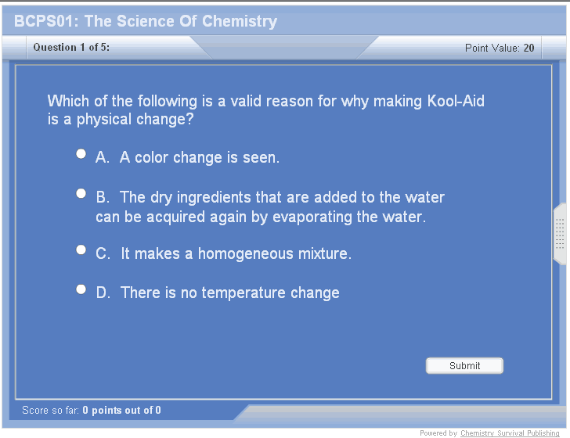Viewport: 570px width, 438px height.
Task: Select the radio button for answer B
Action: coord(81,193)
